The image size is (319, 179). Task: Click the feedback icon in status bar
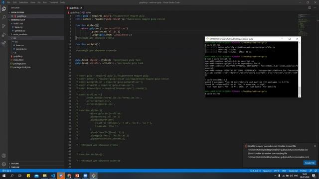(x=311, y=171)
